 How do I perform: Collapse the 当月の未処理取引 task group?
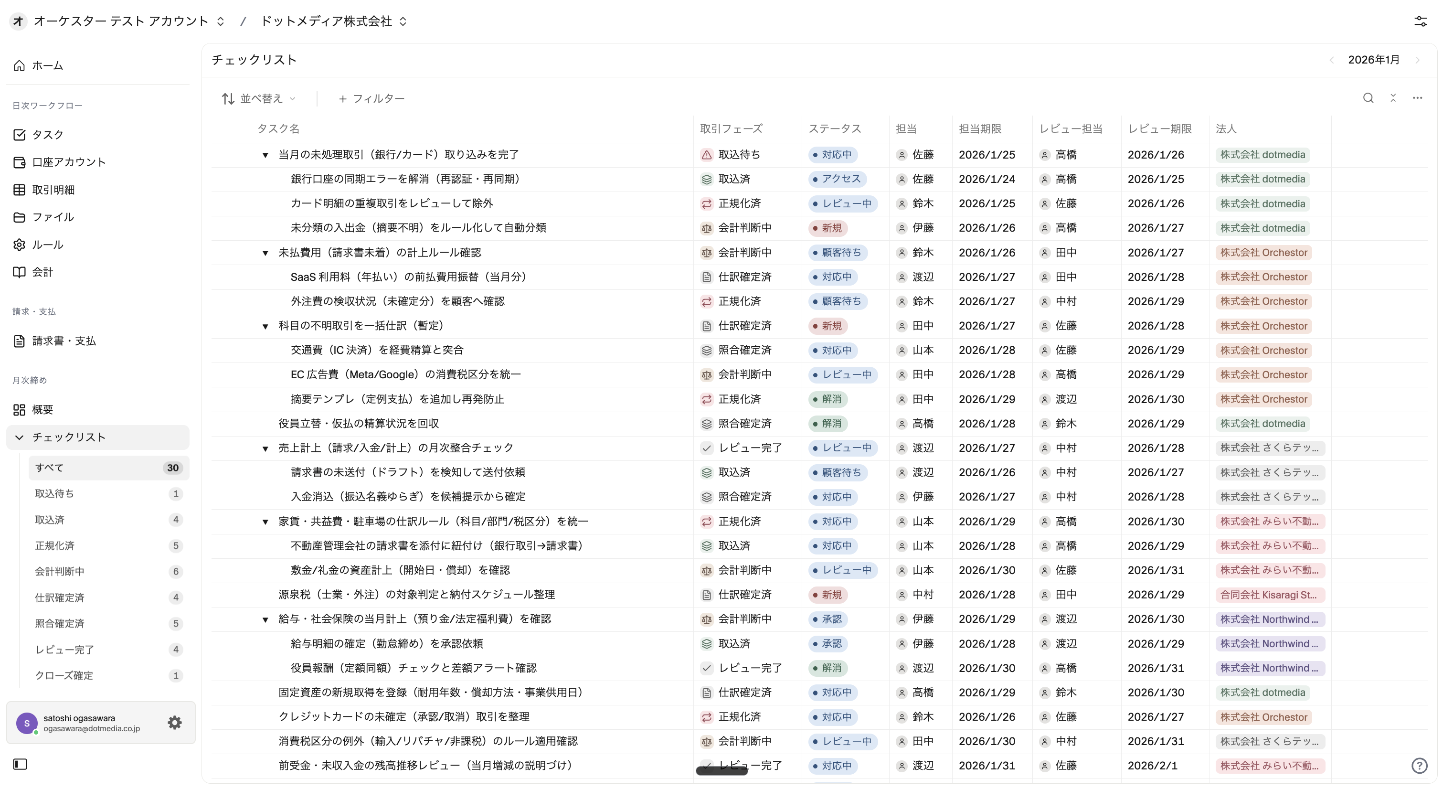pyautogui.click(x=265, y=155)
